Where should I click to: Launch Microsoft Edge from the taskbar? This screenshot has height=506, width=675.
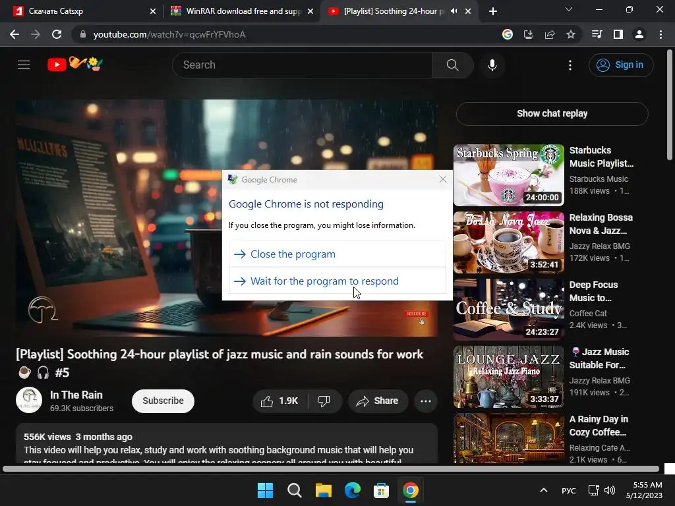click(353, 490)
